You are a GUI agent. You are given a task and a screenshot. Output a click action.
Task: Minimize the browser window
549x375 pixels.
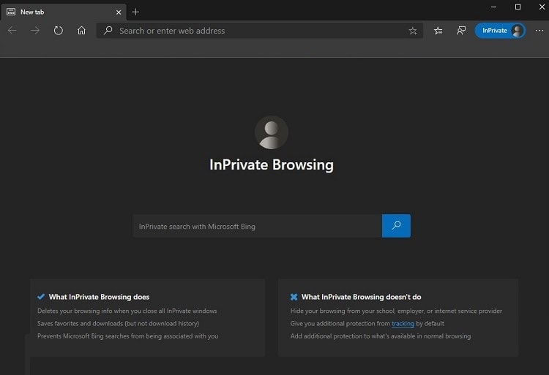point(493,7)
